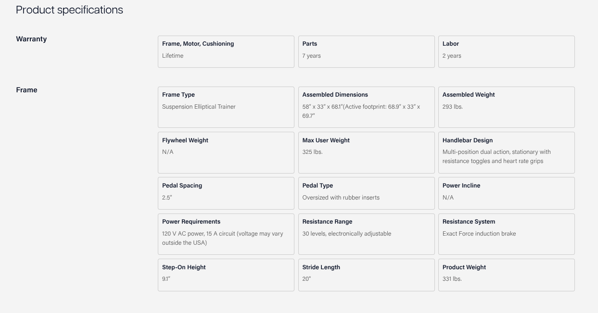Screen dimensions: 598x313
Task: Click the Assembled Dimensions card
Action: [x=366, y=107]
